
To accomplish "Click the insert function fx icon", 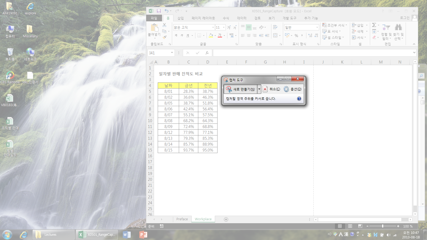I will (207, 53).
